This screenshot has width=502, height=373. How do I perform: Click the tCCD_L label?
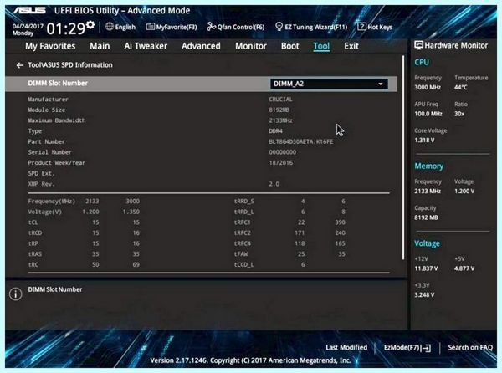[x=243, y=264]
